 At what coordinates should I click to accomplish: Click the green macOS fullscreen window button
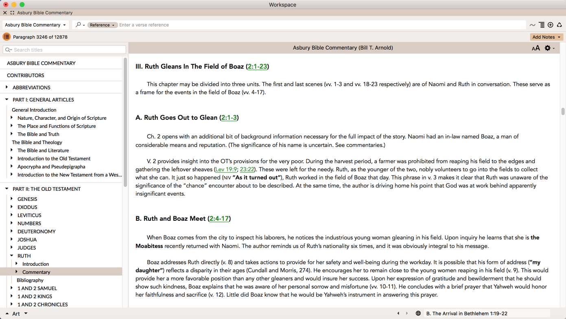[22, 4]
